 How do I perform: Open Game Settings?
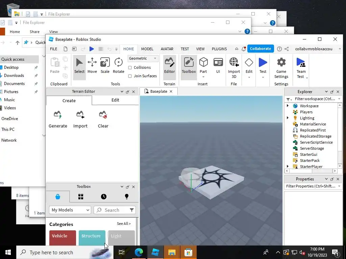click(x=281, y=67)
